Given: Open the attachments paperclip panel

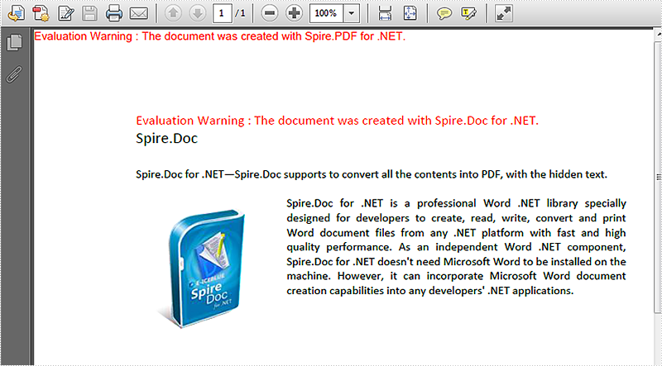Looking at the screenshot, I should pyautogui.click(x=14, y=74).
